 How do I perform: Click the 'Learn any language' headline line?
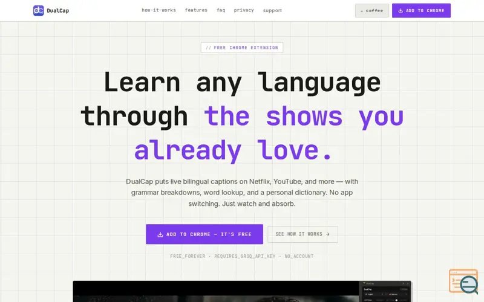pos(242,82)
